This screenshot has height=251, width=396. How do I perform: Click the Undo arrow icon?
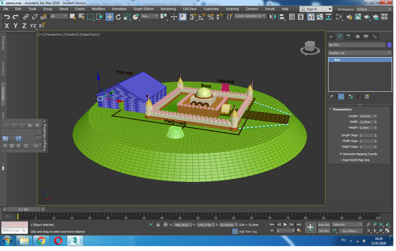[7, 17]
